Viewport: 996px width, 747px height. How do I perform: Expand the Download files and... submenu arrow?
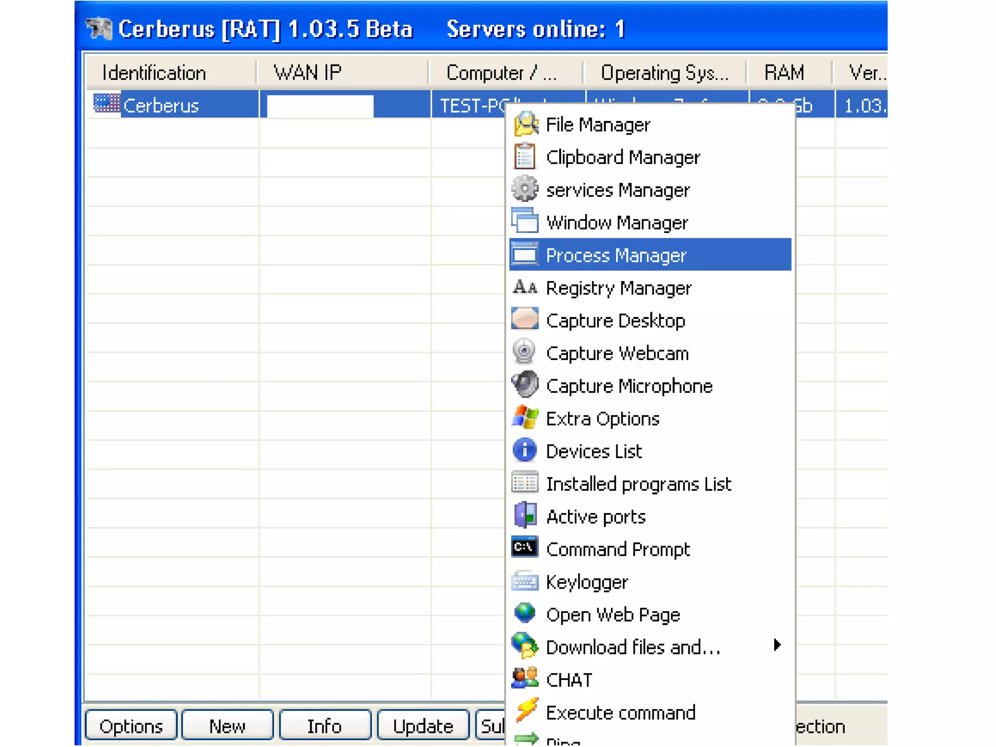pos(777,645)
